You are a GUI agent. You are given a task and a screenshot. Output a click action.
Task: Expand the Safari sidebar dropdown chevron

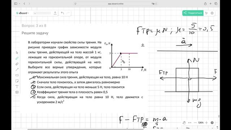[x=19, y=4]
